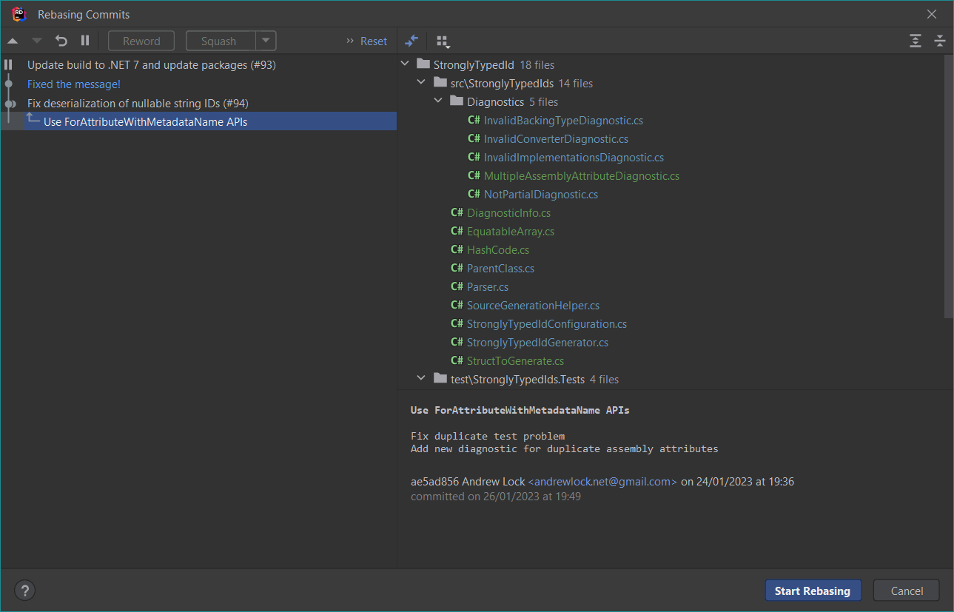Click the commit hash ae5ad856
954x612 pixels.
[x=434, y=482]
